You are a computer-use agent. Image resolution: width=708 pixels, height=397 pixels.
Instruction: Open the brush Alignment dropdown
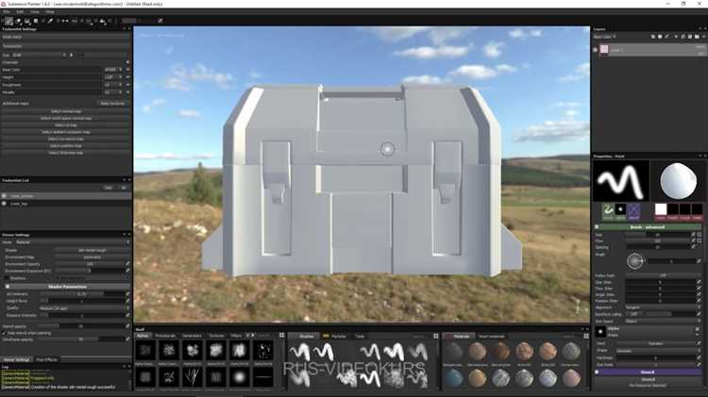663,307
